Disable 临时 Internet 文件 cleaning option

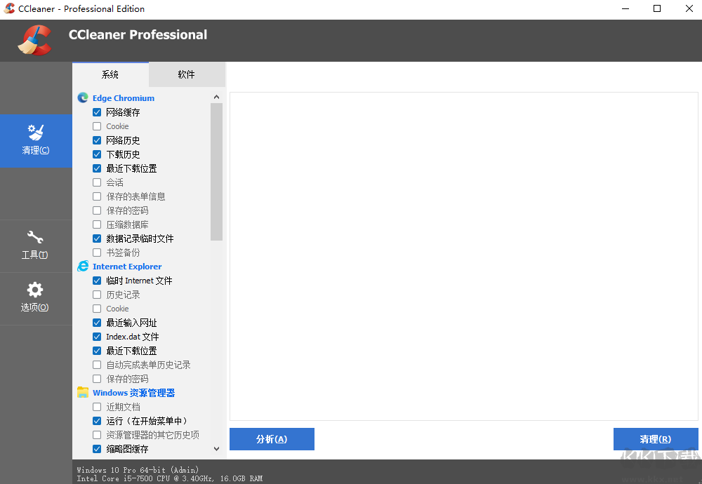click(96, 280)
